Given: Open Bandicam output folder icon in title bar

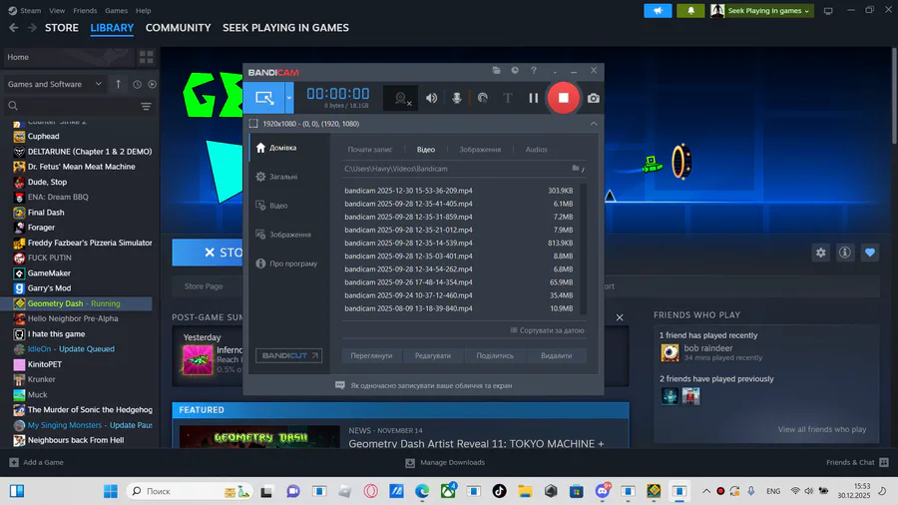Looking at the screenshot, I should pos(497,71).
